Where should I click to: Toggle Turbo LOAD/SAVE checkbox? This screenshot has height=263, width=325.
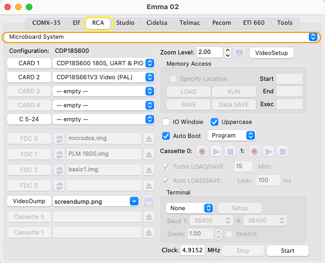pos(166,167)
